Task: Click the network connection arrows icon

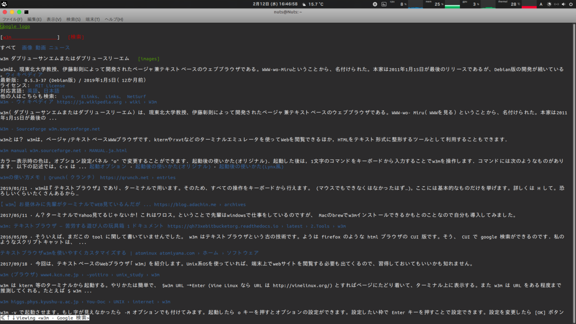Action: pyautogui.click(x=556, y=4)
